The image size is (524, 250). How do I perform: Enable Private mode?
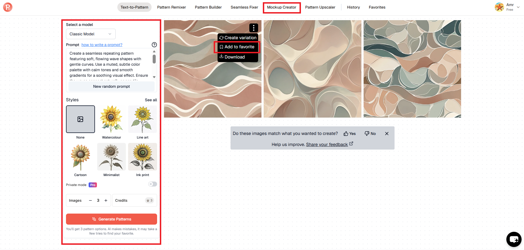[x=152, y=184]
